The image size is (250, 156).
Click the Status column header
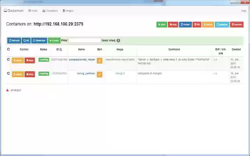(43, 50)
